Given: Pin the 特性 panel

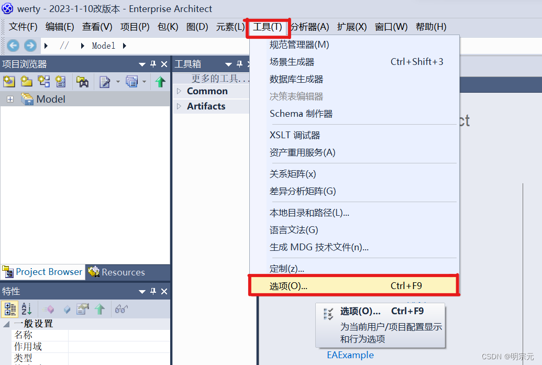Looking at the screenshot, I should 153,291.
